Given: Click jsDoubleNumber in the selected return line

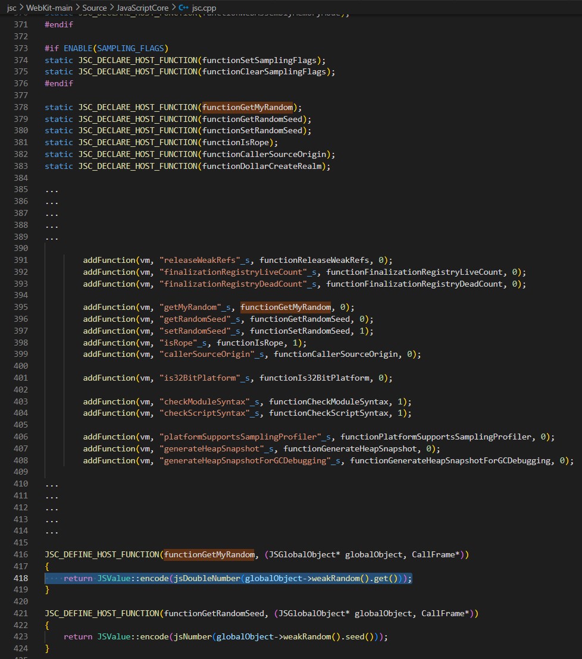Looking at the screenshot, I should (x=206, y=578).
